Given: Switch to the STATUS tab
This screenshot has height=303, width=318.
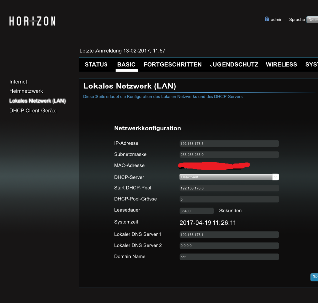Looking at the screenshot, I should coord(96,65).
